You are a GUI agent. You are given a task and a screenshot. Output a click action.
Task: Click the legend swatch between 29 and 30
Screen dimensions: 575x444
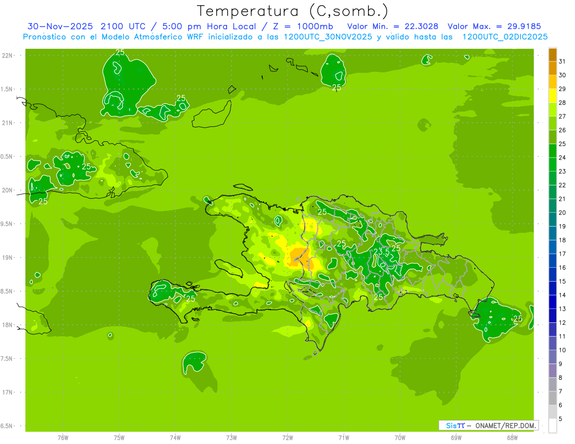point(552,82)
